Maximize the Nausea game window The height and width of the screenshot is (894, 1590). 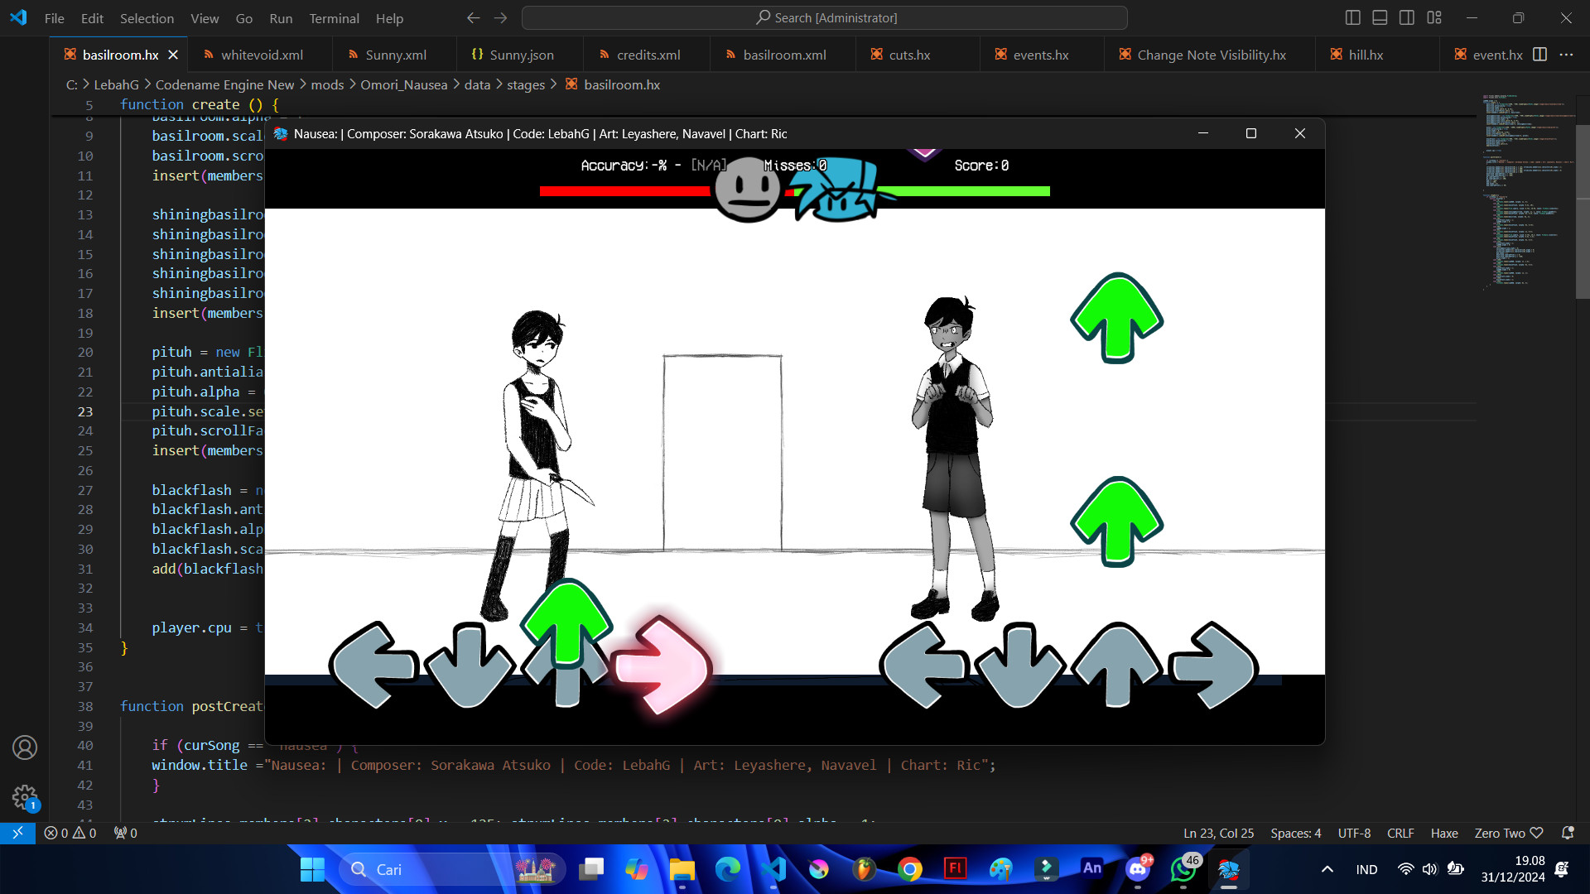(1251, 133)
